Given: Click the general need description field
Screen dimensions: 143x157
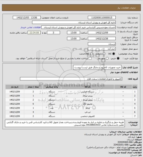Looking at the screenshot, I should (97, 67).
